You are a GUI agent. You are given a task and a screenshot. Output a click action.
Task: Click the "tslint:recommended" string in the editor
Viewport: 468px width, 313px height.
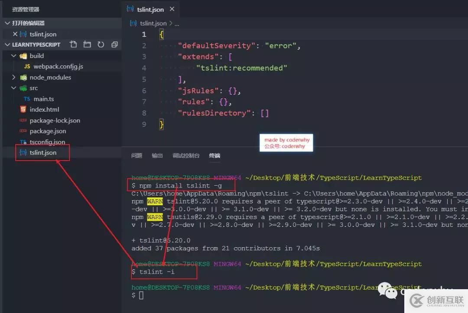[x=242, y=68]
